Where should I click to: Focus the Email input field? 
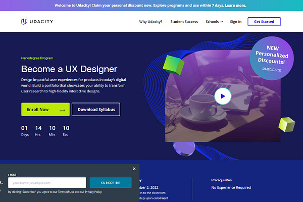point(47,183)
